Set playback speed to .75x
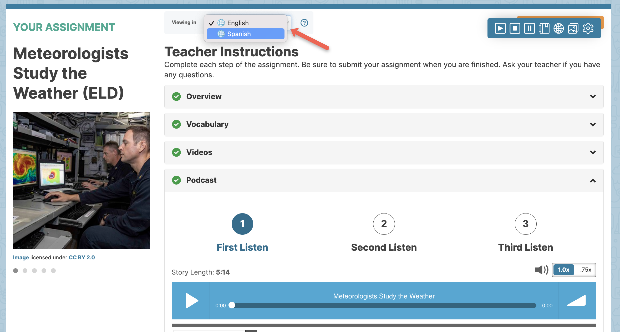Viewport: 620px width, 332px height. pyautogui.click(x=586, y=270)
